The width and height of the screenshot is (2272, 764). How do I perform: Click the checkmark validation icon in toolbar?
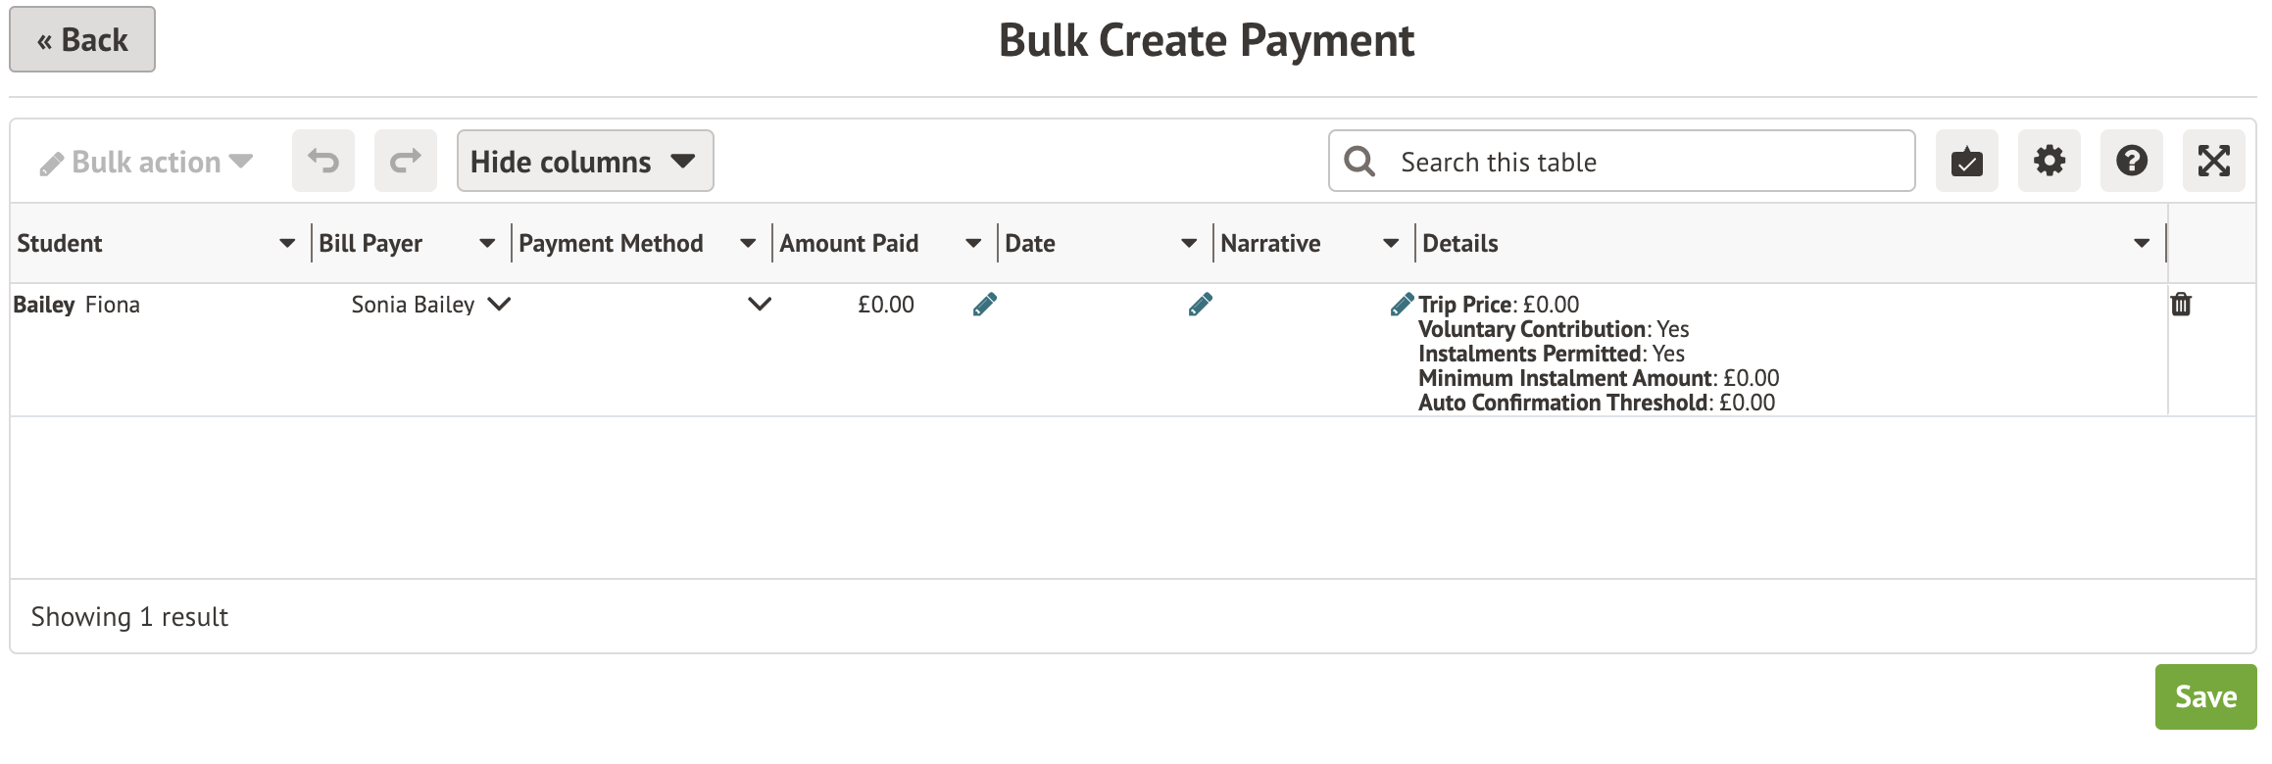(x=1966, y=161)
